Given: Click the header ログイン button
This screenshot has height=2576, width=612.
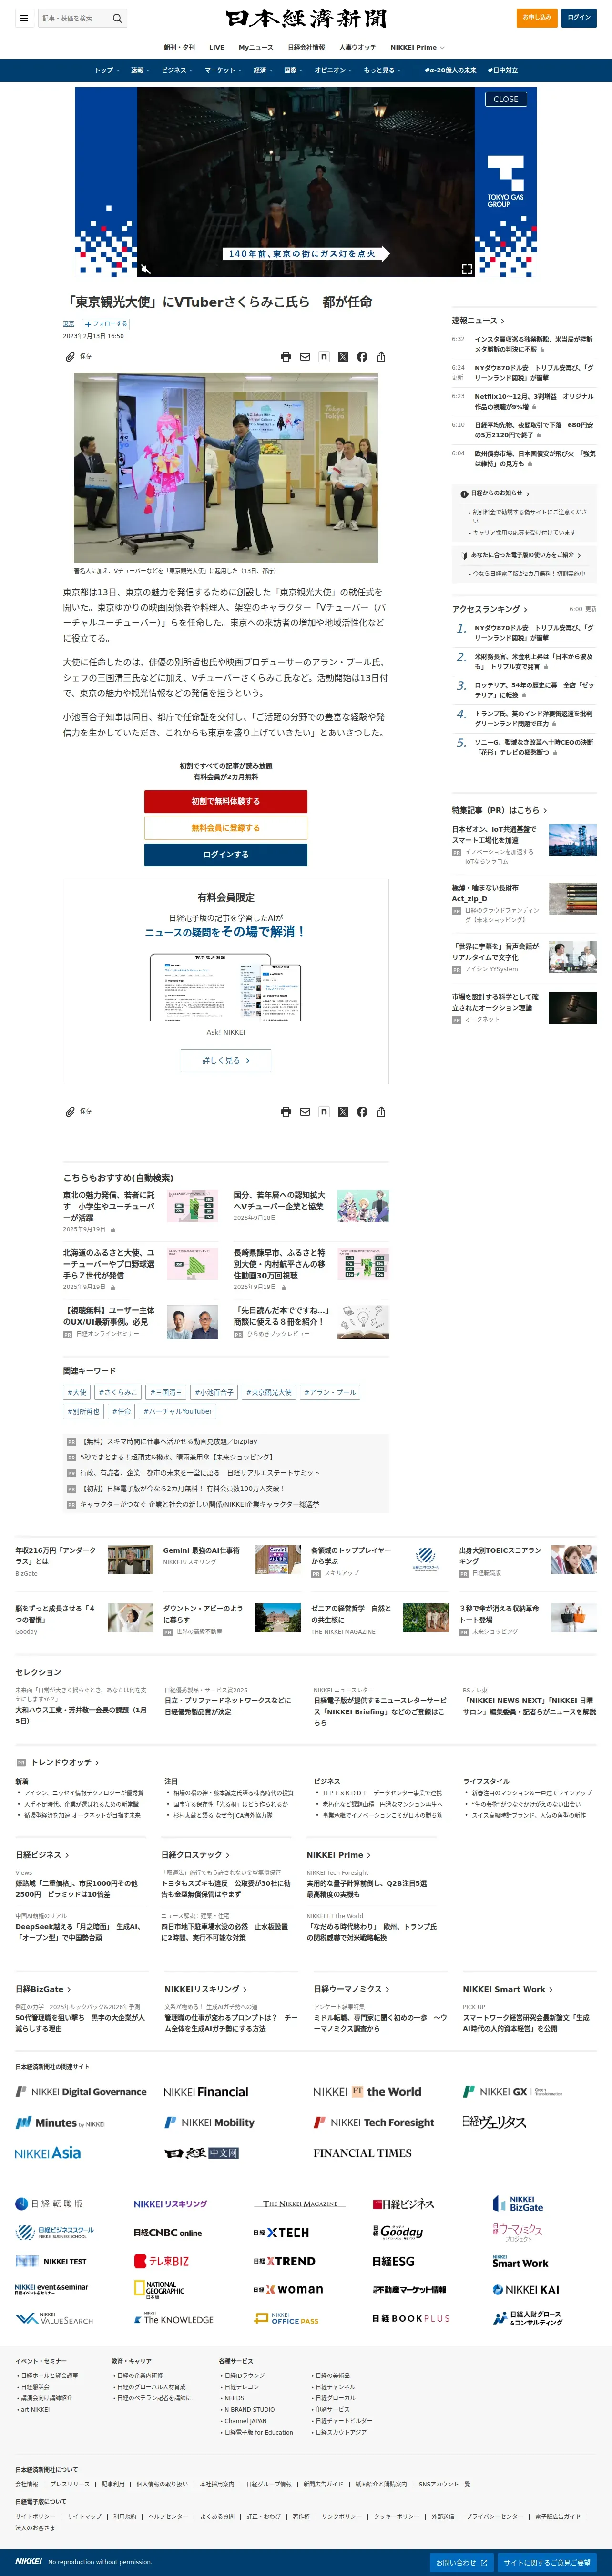Looking at the screenshot, I should point(579,17).
